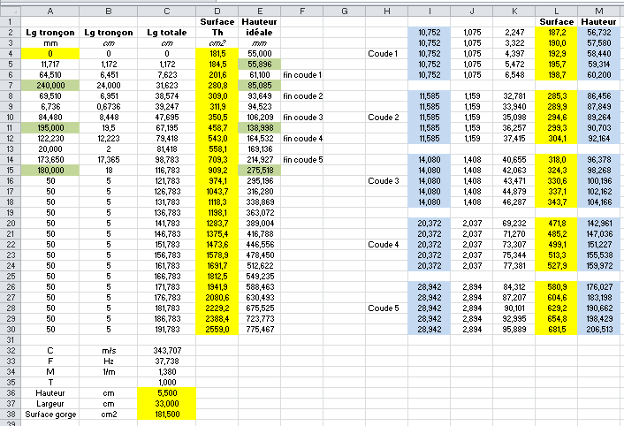Click the 'Largeur' label
The width and height of the screenshot is (624, 426).
click(50, 403)
